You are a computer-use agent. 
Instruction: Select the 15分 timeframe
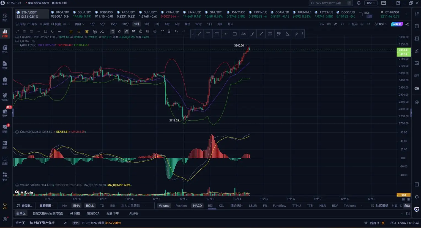113,24
